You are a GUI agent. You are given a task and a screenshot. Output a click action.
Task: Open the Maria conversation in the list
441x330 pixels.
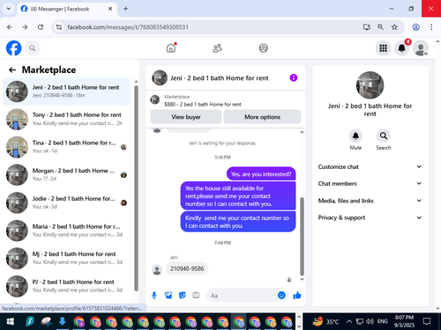tap(66, 231)
